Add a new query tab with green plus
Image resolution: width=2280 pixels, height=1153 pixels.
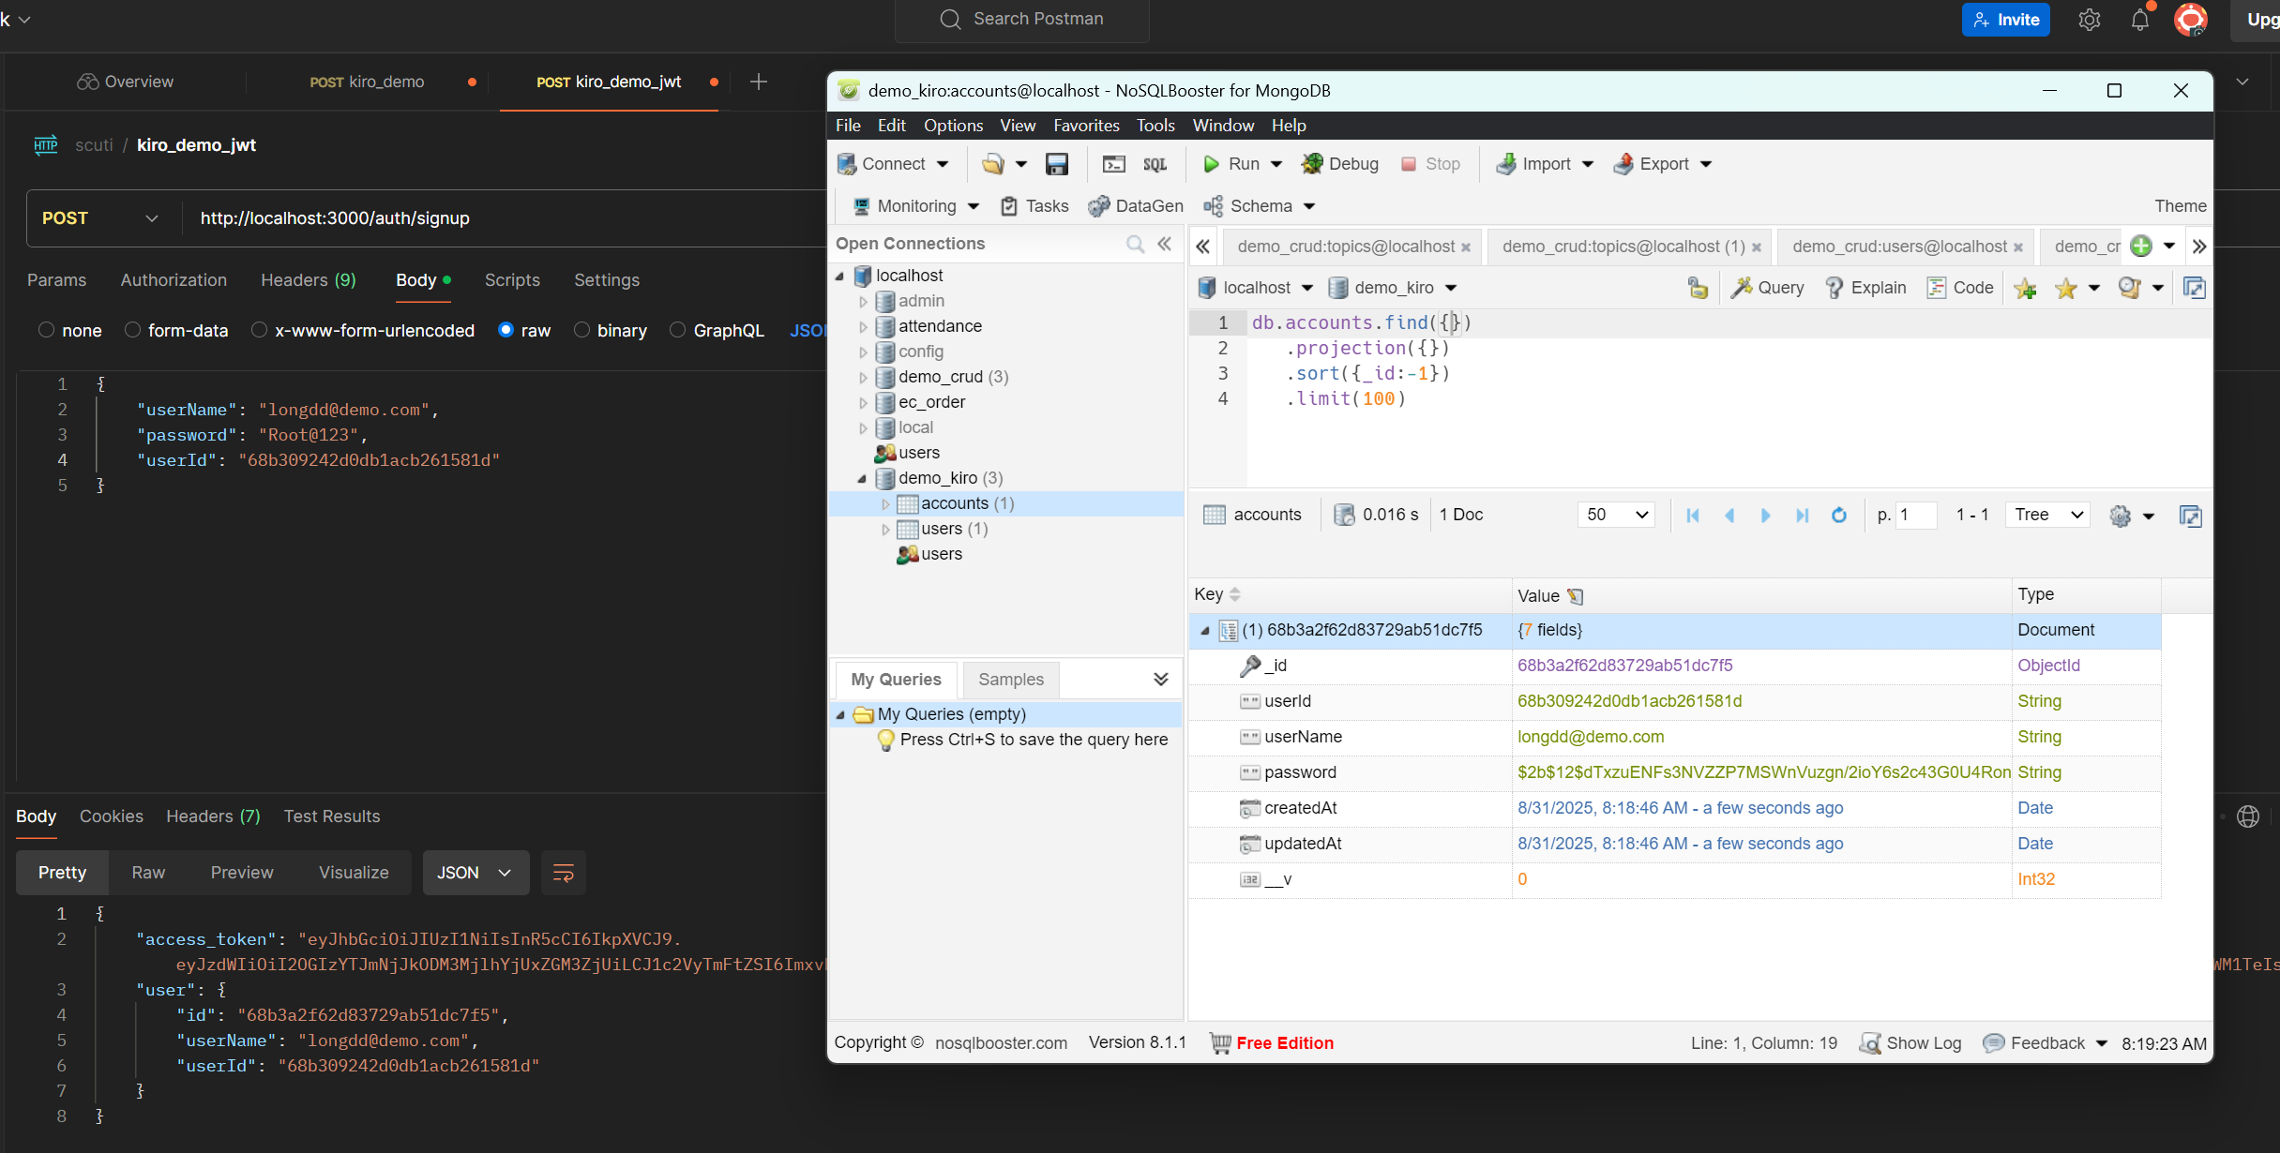(2140, 247)
